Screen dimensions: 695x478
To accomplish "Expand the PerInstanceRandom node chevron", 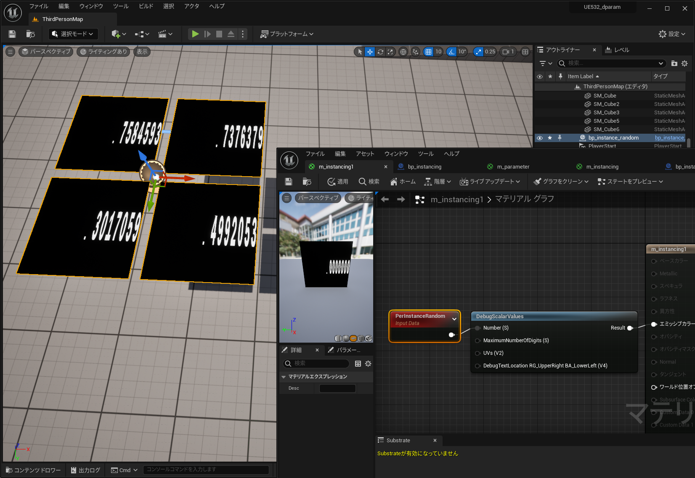I will 454,319.
